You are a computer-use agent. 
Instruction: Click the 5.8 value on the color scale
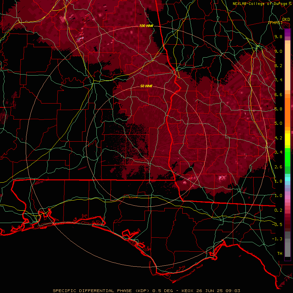[278, 109]
